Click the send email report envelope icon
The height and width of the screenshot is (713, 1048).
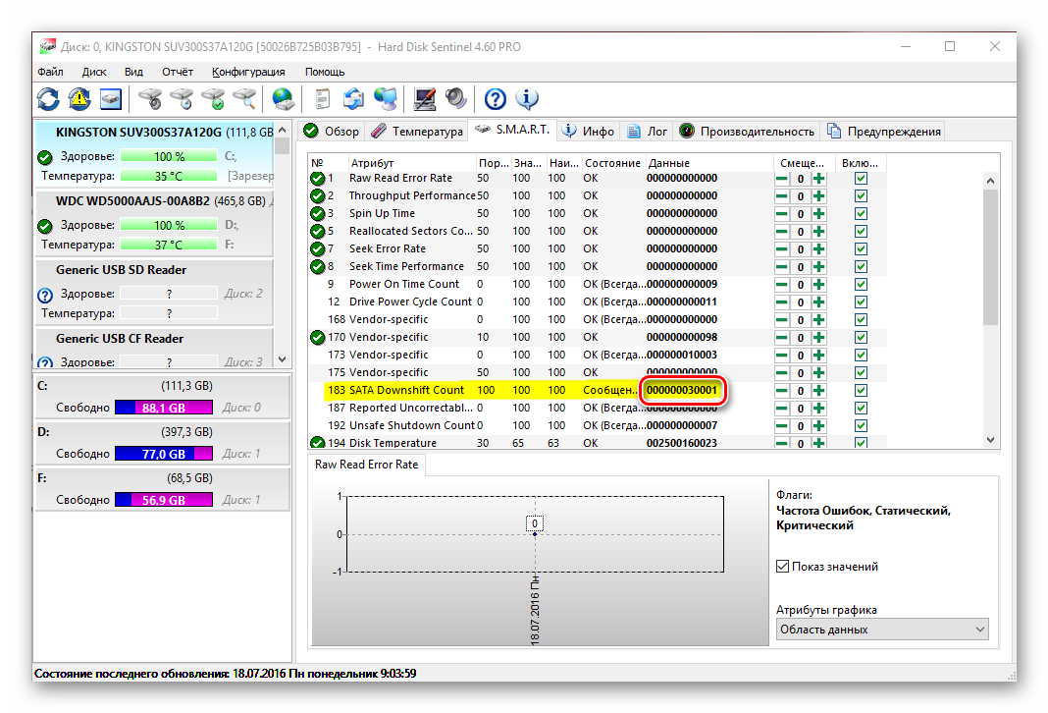point(353,99)
